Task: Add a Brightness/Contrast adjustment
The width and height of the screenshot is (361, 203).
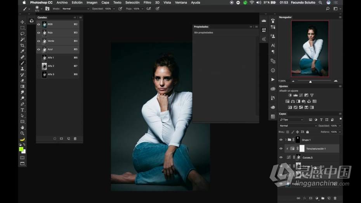Action: point(290,95)
